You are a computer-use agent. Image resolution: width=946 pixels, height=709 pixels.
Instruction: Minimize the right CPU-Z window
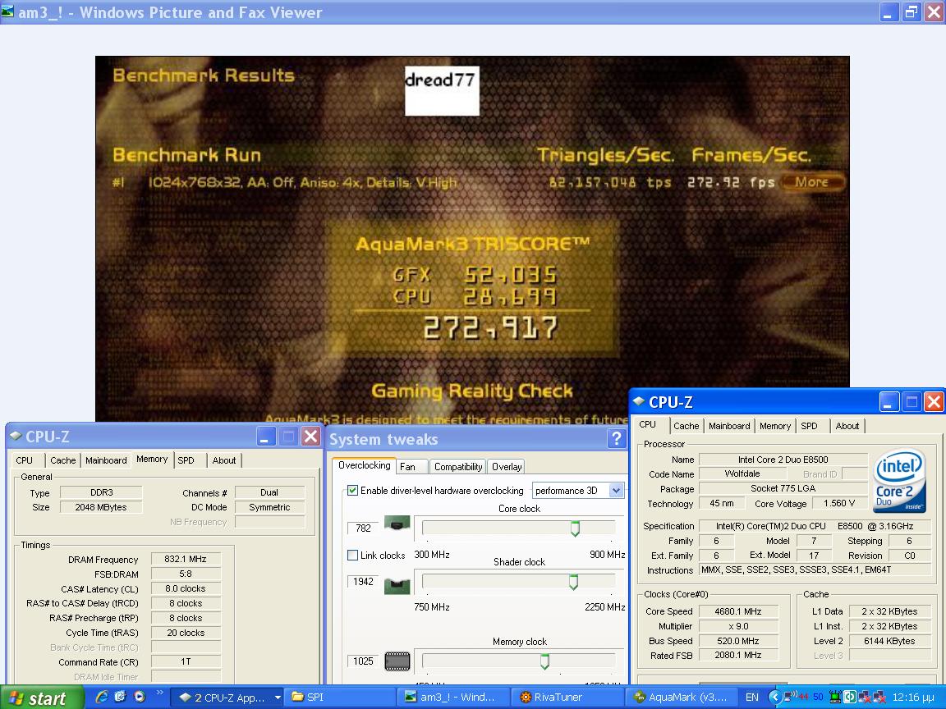pyautogui.click(x=889, y=402)
